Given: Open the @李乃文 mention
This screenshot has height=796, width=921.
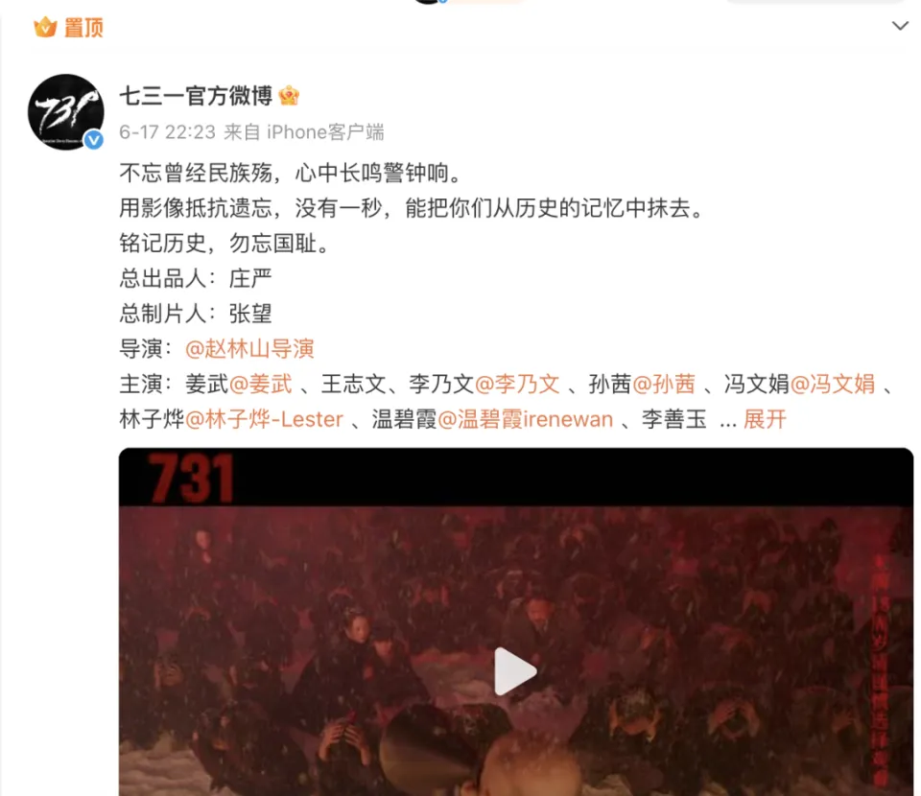Looking at the screenshot, I should pos(517,384).
